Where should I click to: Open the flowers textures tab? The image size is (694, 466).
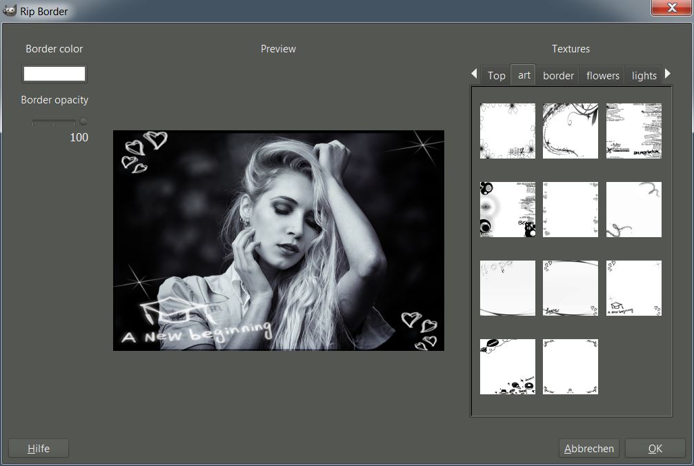(602, 76)
